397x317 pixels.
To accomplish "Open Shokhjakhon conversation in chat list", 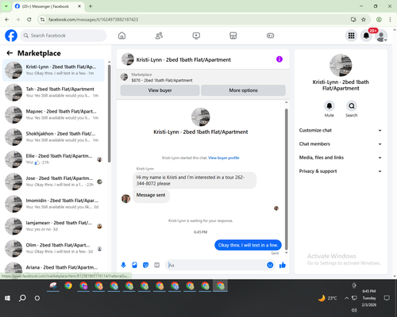I will tap(53, 137).
